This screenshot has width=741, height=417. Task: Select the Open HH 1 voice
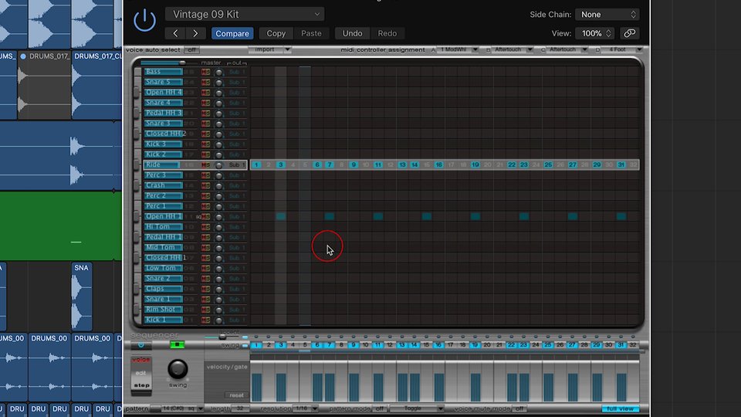point(163,216)
